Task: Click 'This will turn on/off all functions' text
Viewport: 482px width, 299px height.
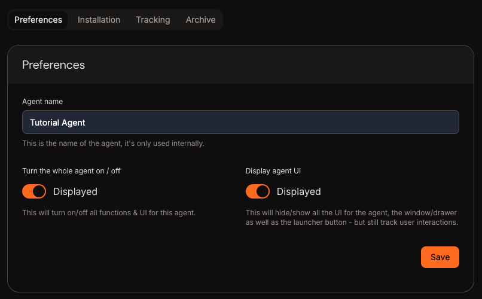Action: 109,213
